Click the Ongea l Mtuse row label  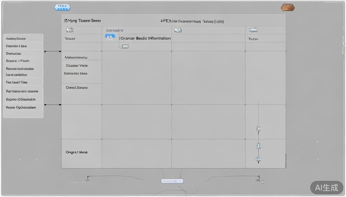76,152
